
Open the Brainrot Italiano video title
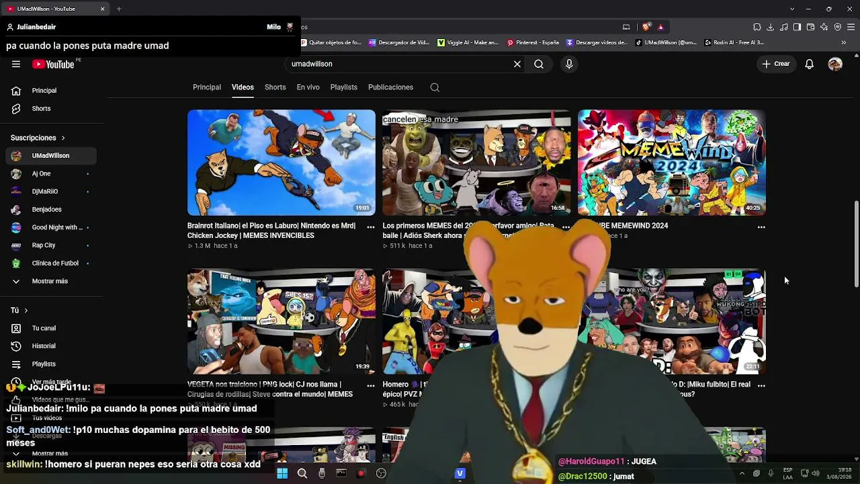tap(271, 231)
